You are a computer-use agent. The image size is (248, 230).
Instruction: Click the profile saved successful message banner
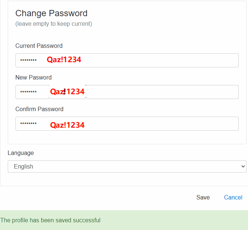click(x=124, y=220)
